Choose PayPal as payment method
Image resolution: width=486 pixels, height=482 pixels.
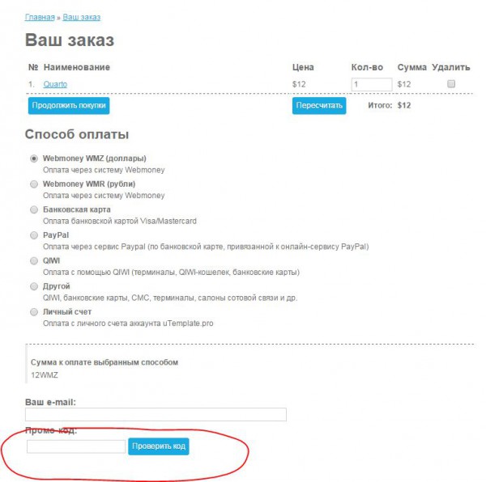[34, 235]
